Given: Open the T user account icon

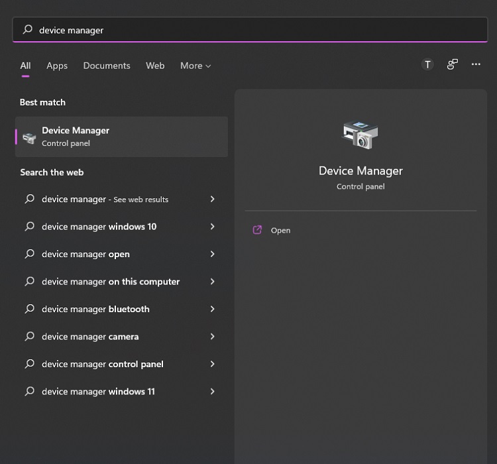Looking at the screenshot, I should pyautogui.click(x=427, y=64).
